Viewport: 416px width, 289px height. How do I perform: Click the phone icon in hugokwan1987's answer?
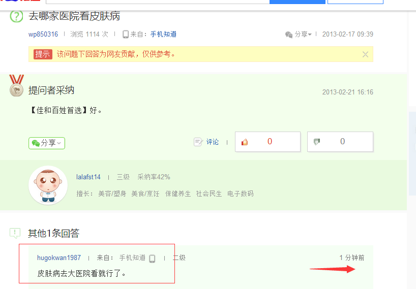(x=152, y=259)
